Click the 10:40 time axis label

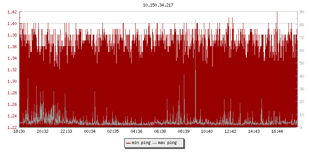[207, 132]
